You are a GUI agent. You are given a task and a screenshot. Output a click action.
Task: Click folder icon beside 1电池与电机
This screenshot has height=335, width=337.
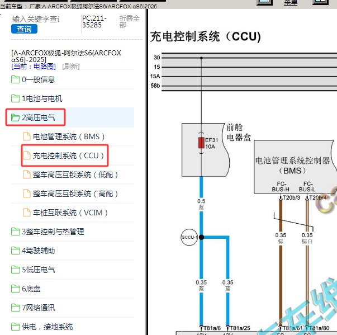[x=16, y=98]
